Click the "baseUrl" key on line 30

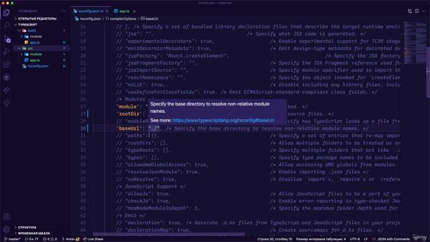click(128, 128)
